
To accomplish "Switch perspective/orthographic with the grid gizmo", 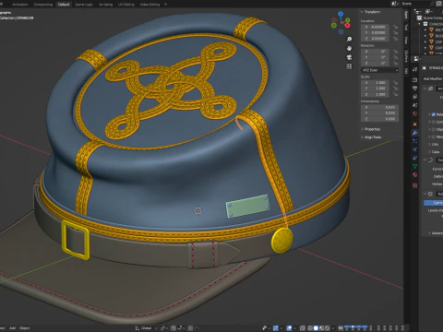I will tap(349, 66).
